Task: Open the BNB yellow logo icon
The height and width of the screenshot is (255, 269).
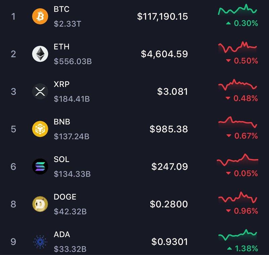Action: [x=40, y=129]
